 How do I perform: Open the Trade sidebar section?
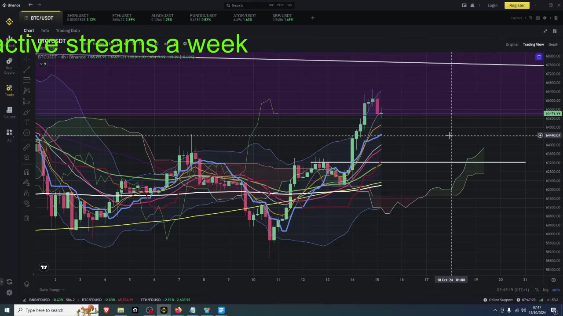click(x=9, y=90)
